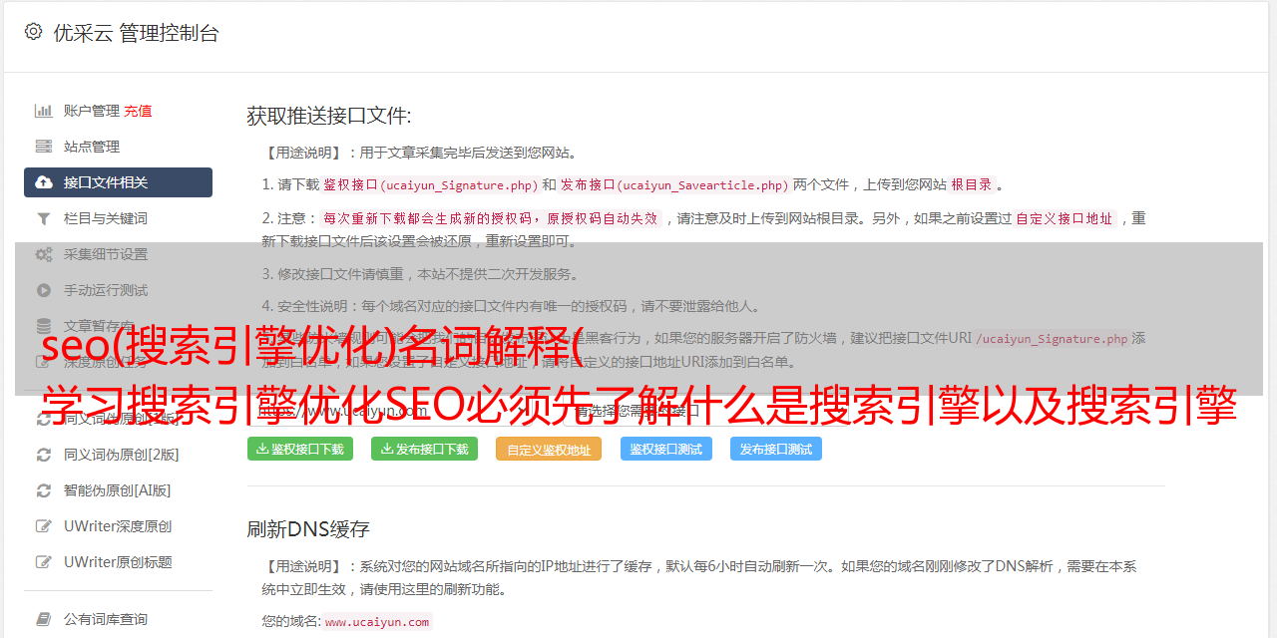Click the blue 鉴权接口测试 button
Screen dimensions: 1277x638
(666, 449)
